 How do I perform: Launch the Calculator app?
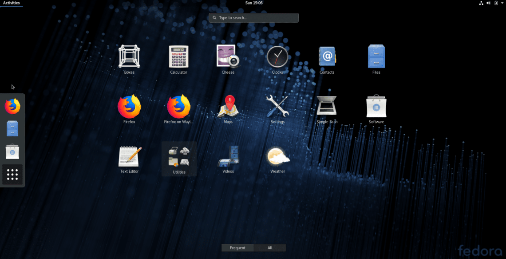pos(178,57)
